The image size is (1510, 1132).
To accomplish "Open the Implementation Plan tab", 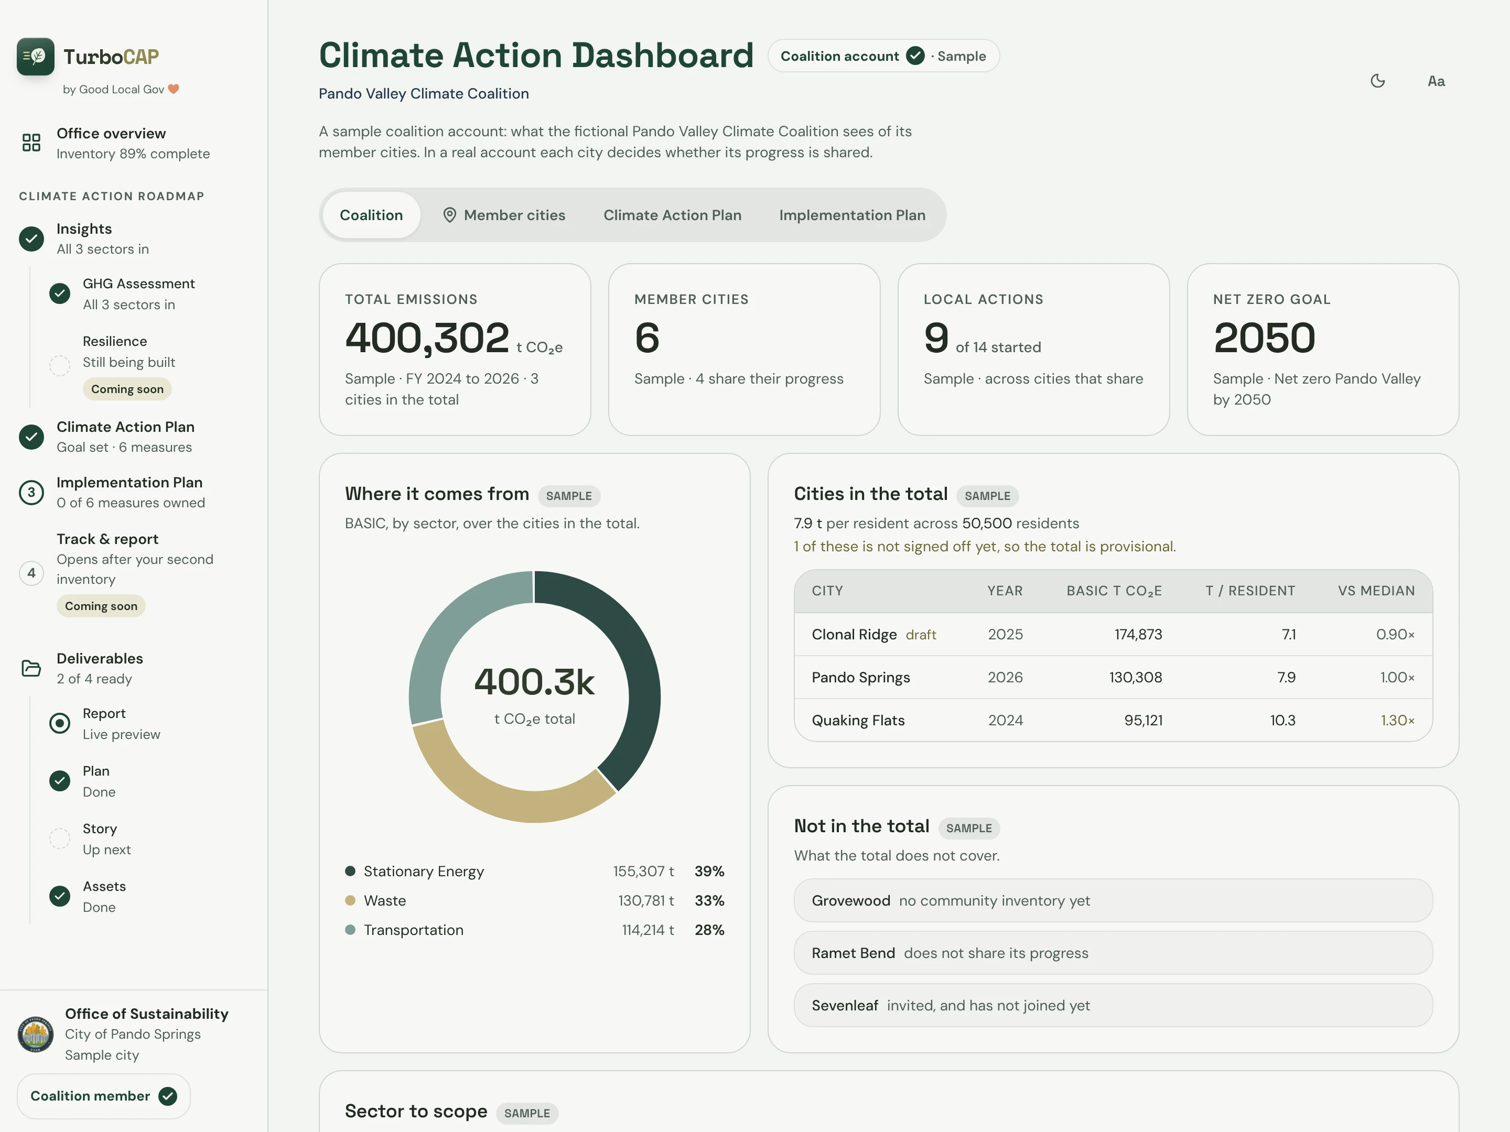I will pos(852,215).
